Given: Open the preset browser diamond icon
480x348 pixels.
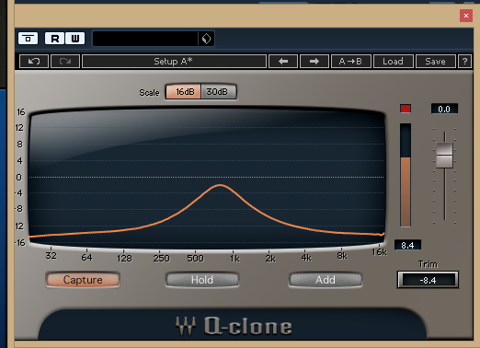Looking at the screenshot, I should [x=206, y=39].
